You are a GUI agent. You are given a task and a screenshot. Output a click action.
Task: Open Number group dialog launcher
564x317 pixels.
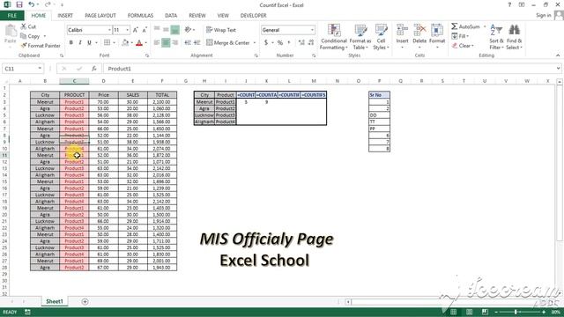pyautogui.click(x=314, y=55)
